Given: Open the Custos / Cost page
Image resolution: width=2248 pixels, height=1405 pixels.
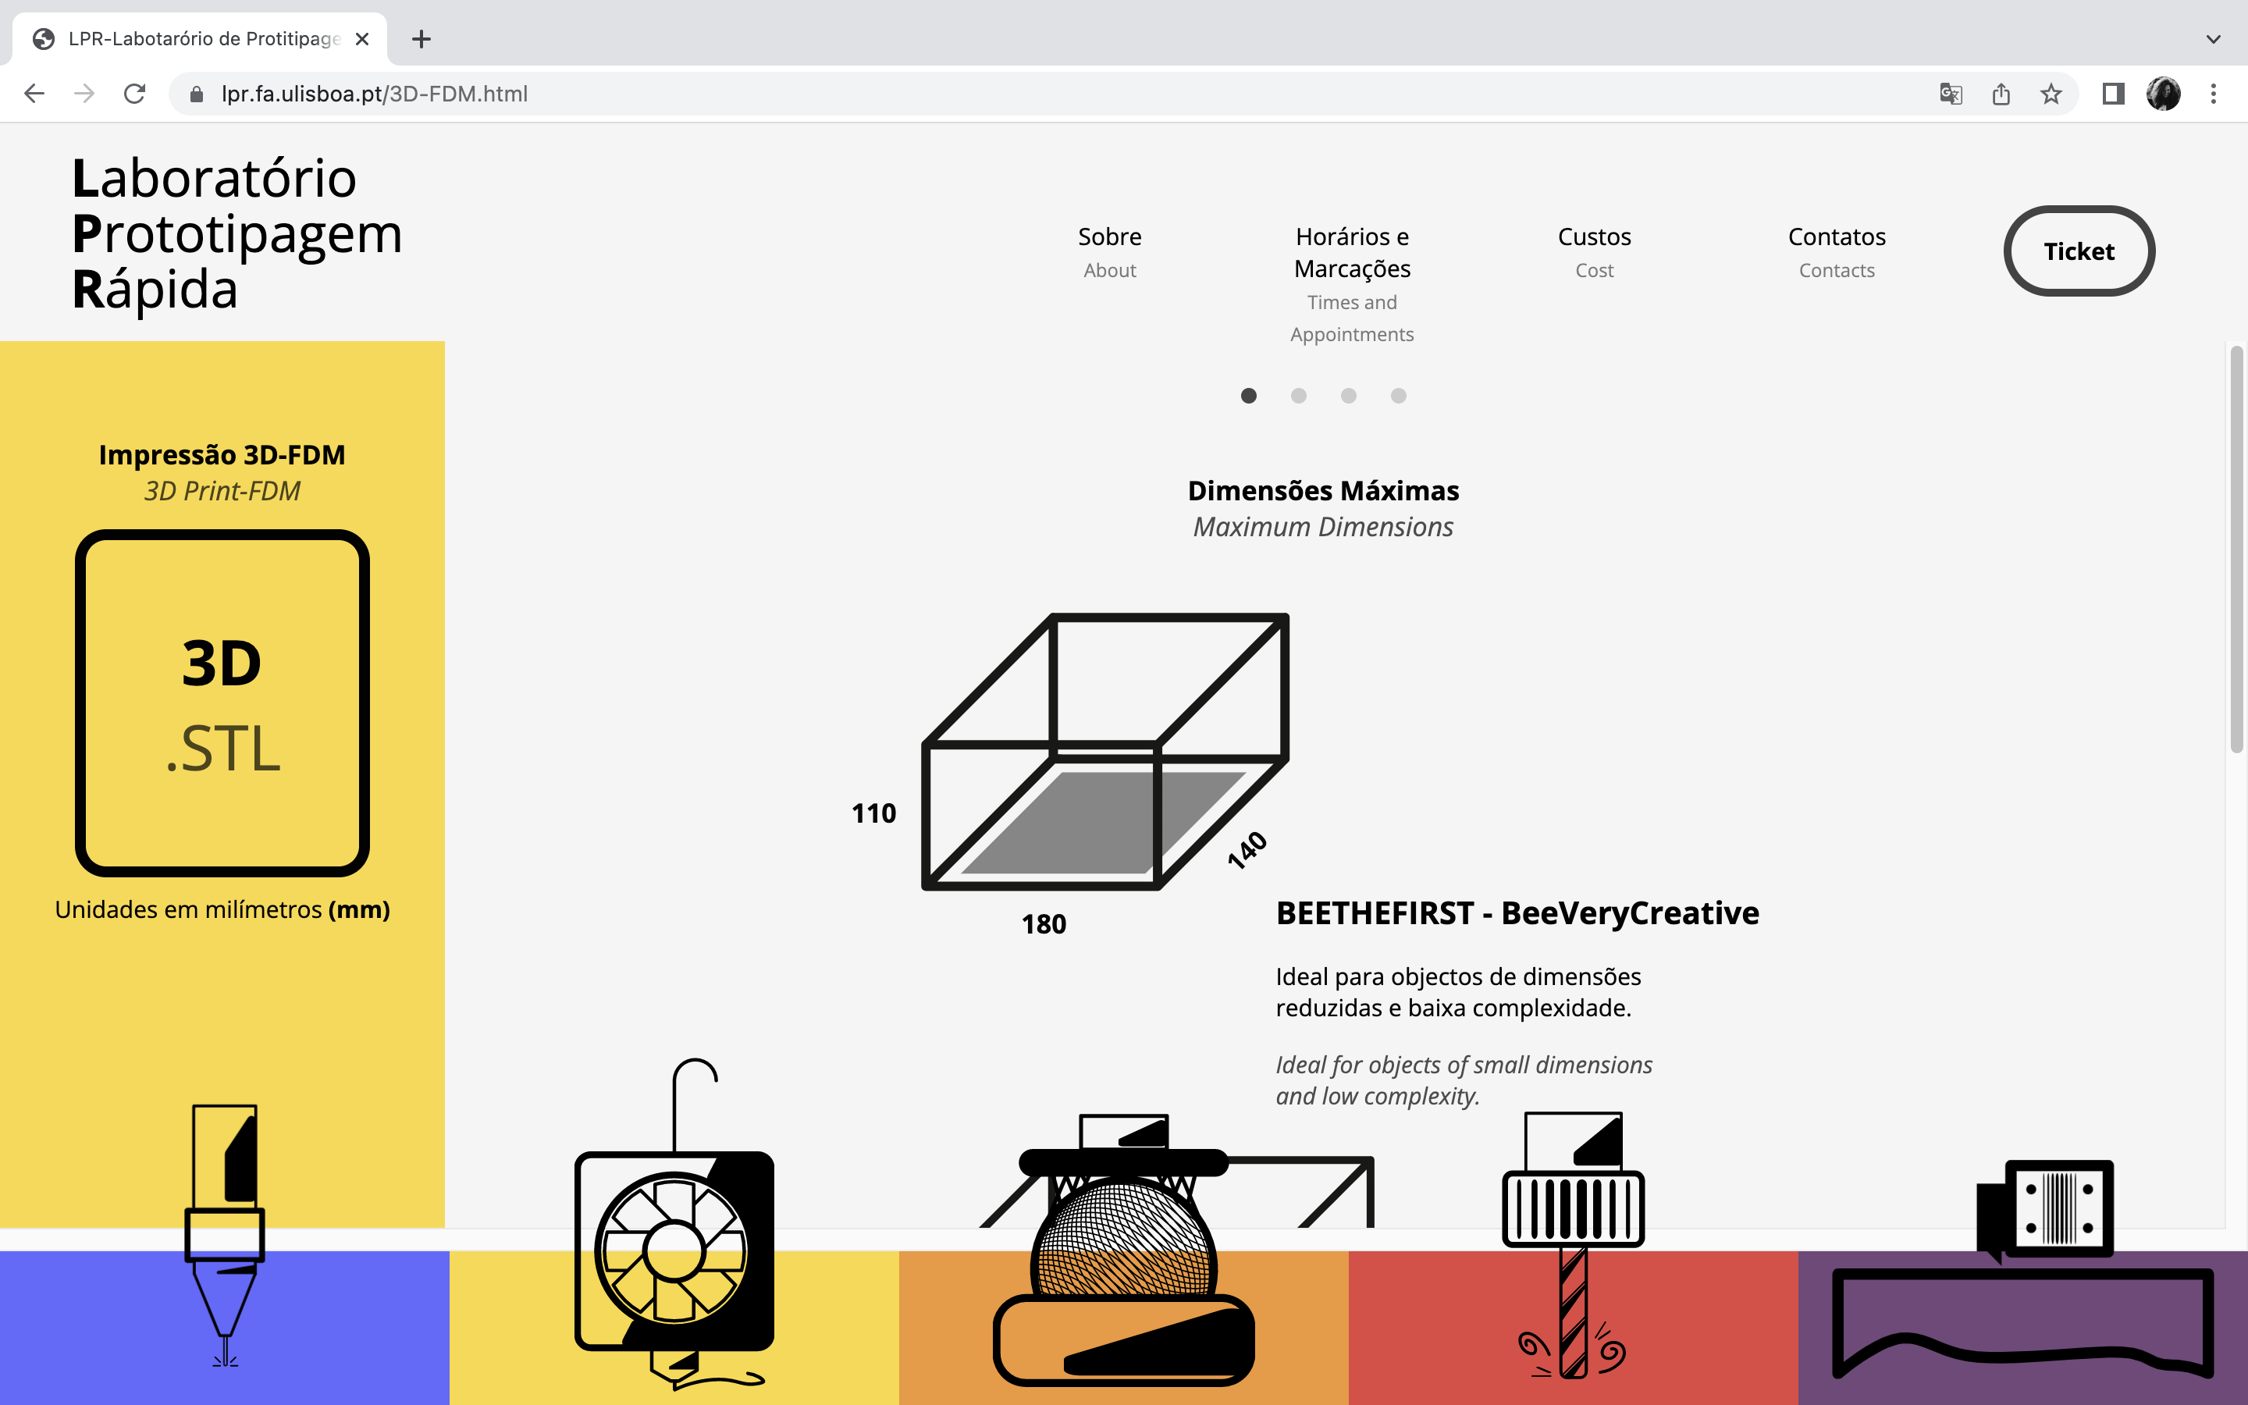Looking at the screenshot, I should click(x=1595, y=252).
